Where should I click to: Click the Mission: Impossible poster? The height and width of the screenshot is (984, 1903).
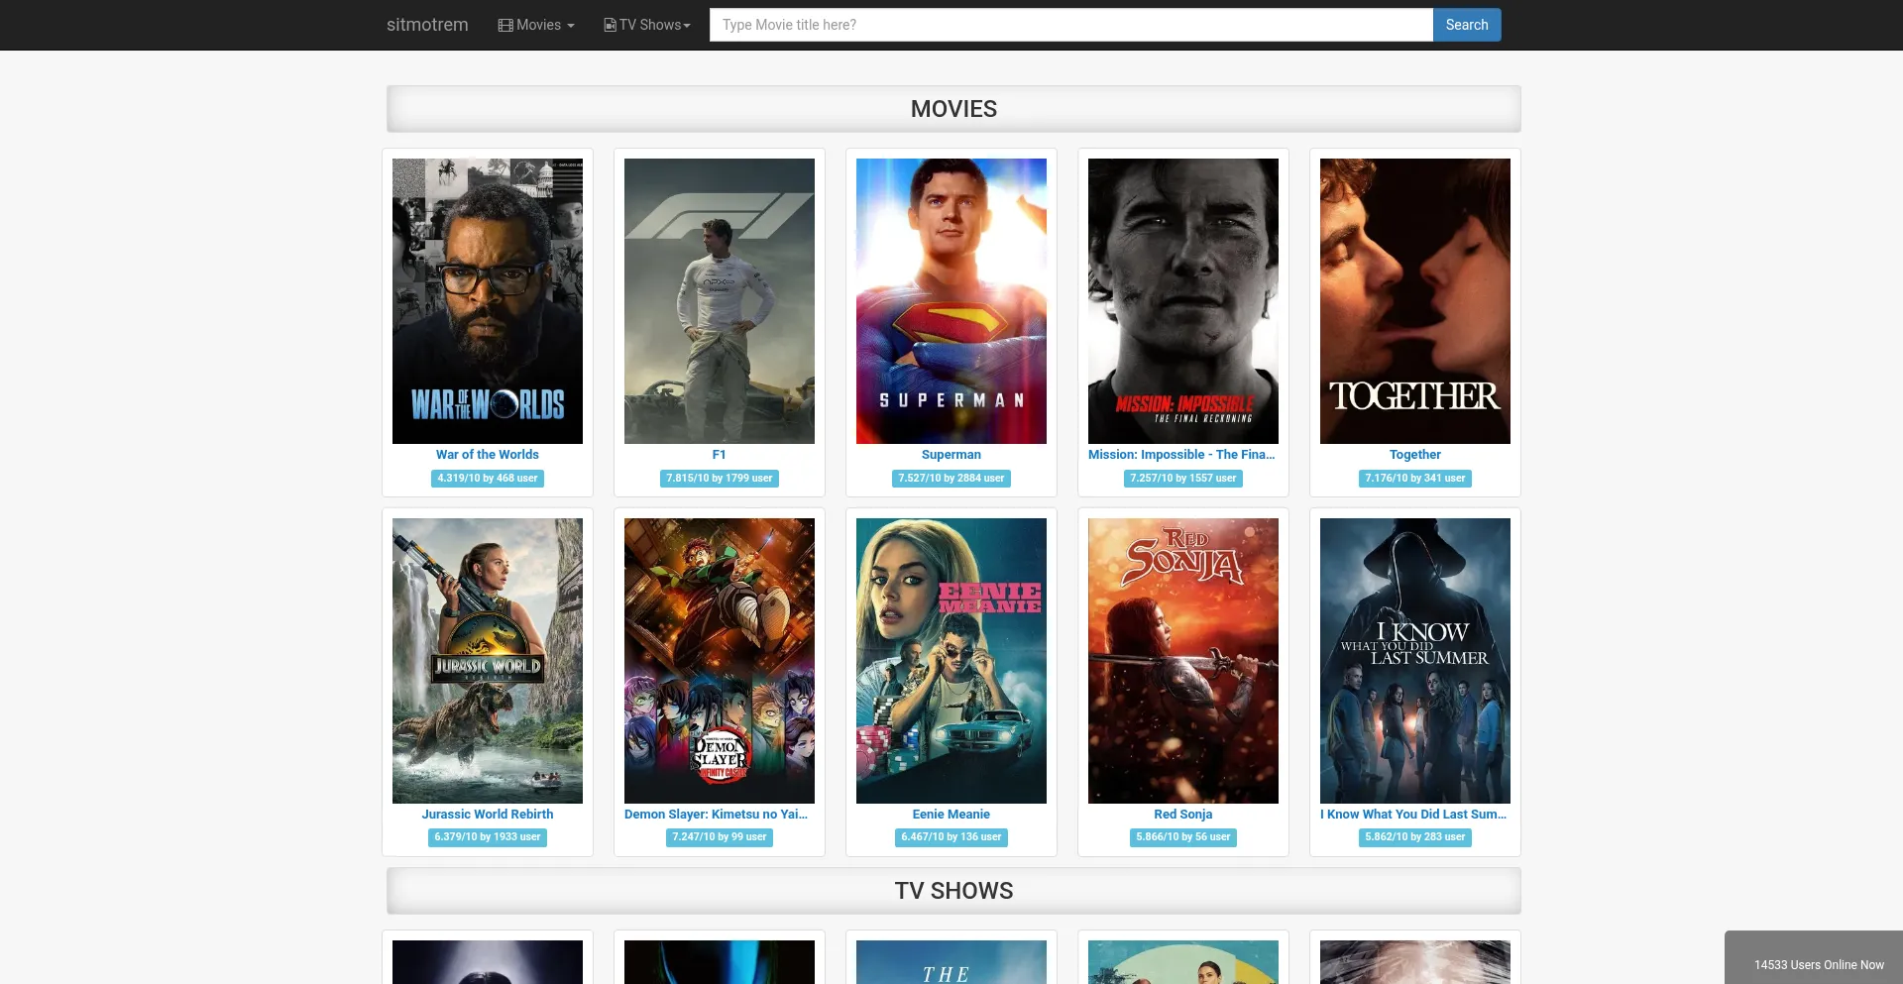click(1183, 301)
